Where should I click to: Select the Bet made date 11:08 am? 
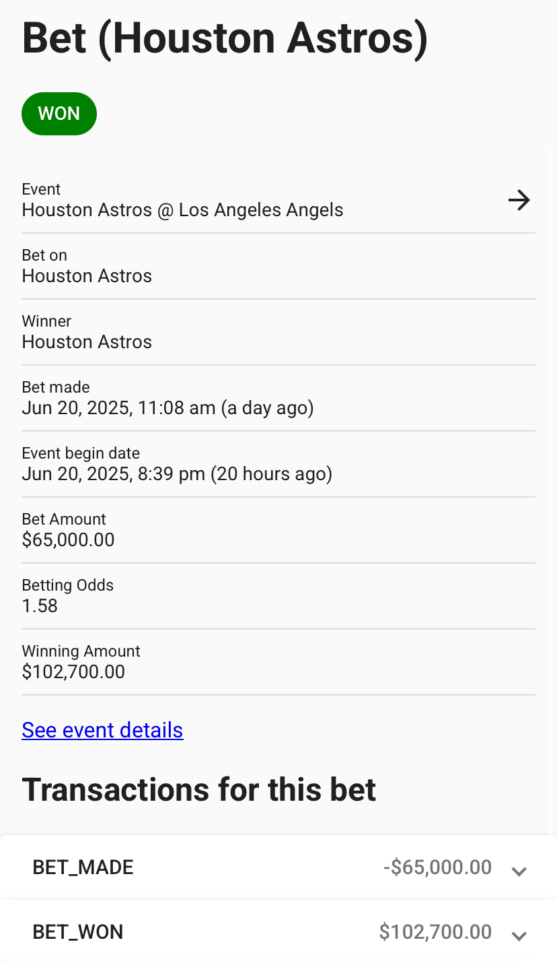[x=168, y=408]
